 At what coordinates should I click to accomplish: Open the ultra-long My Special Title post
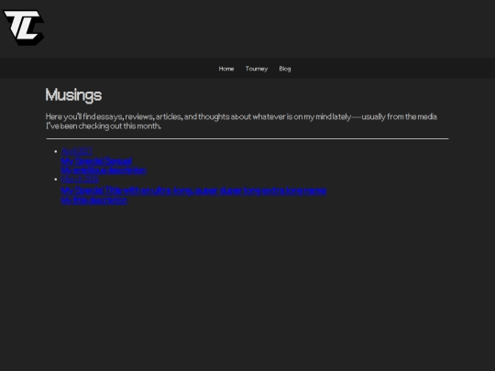tap(193, 191)
